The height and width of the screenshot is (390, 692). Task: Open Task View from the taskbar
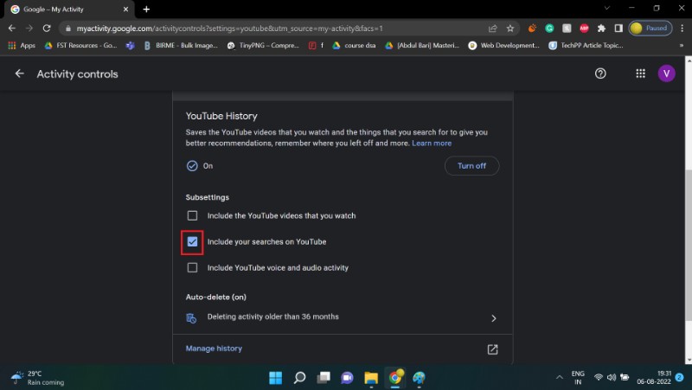tap(324, 378)
